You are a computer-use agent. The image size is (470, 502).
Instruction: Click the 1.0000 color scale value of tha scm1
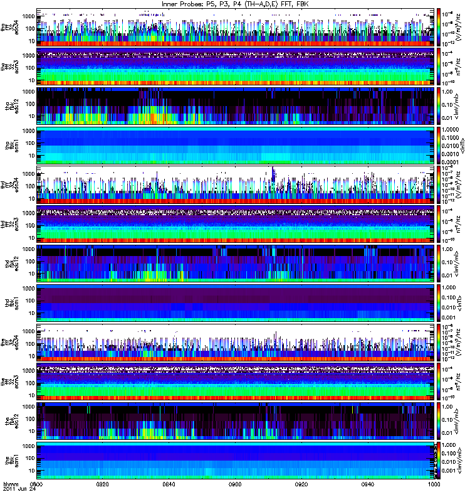coord(450,130)
